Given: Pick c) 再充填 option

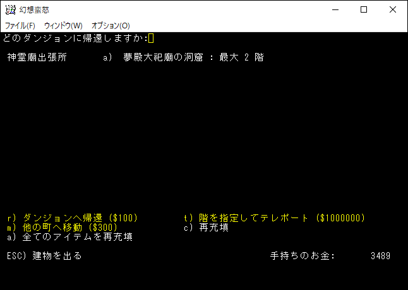Looking at the screenshot, I should [x=206, y=228].
